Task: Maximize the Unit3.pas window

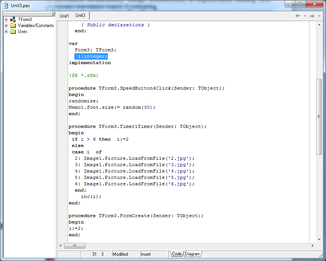Action: coord(300,4)
